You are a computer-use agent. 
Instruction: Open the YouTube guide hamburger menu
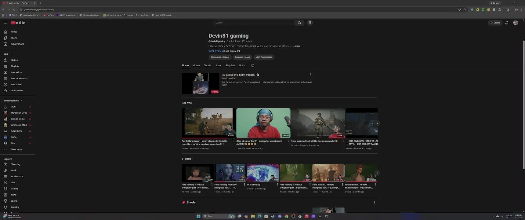click(5, 23)
